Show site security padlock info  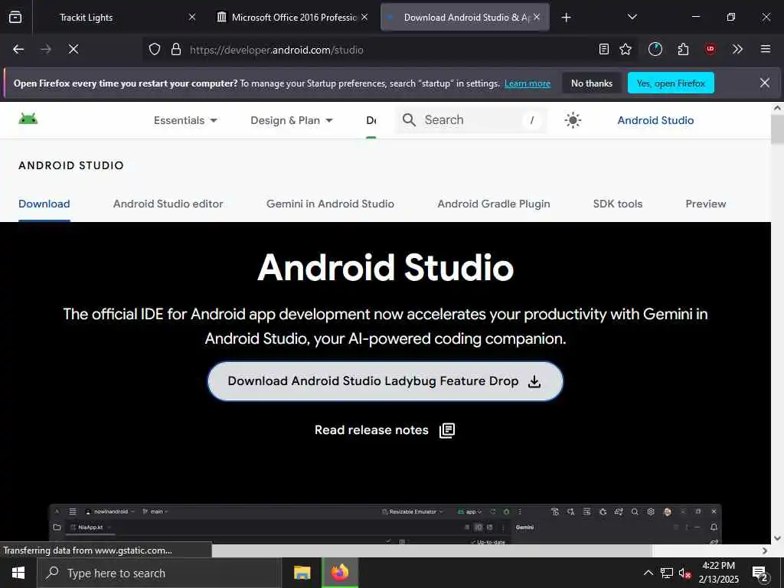tap(175, 49)
